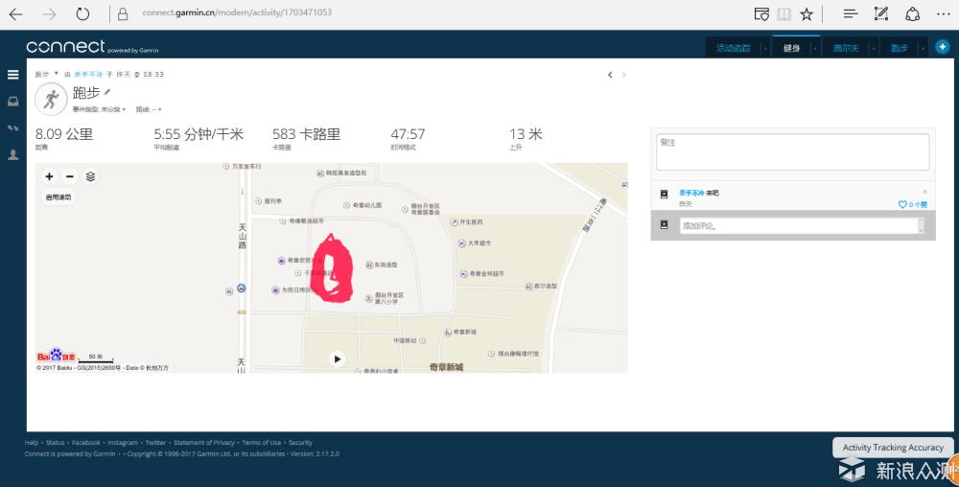Switch to the 高尔夫 tab
The height and width of the screenshot is (487, 959).
(845, 48)
